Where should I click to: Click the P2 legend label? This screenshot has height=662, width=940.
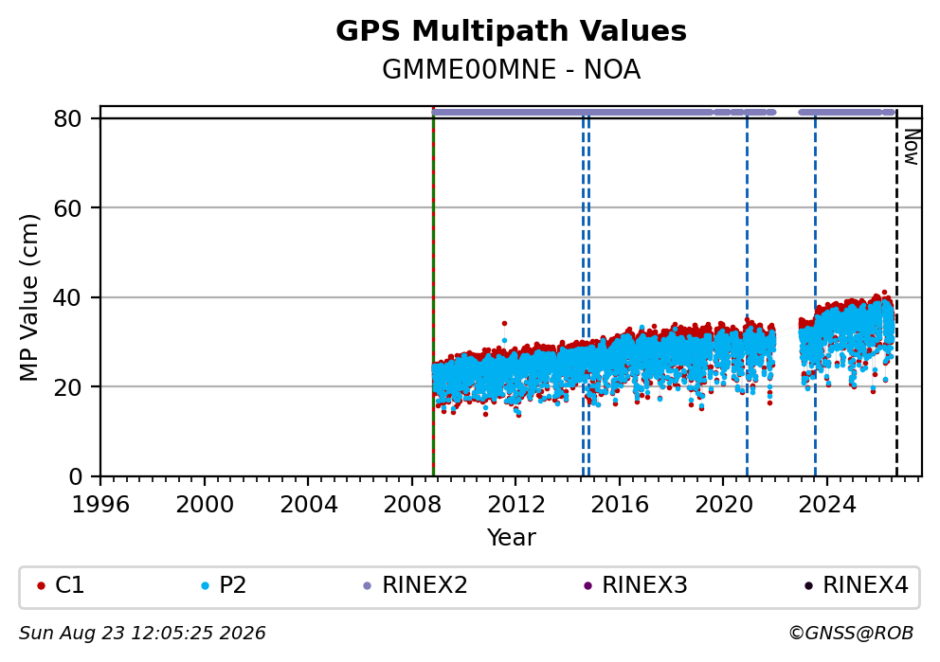(232, 585)
